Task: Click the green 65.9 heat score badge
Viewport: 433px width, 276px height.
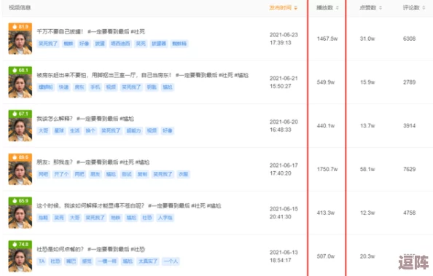Action: [x=20, y=201]
